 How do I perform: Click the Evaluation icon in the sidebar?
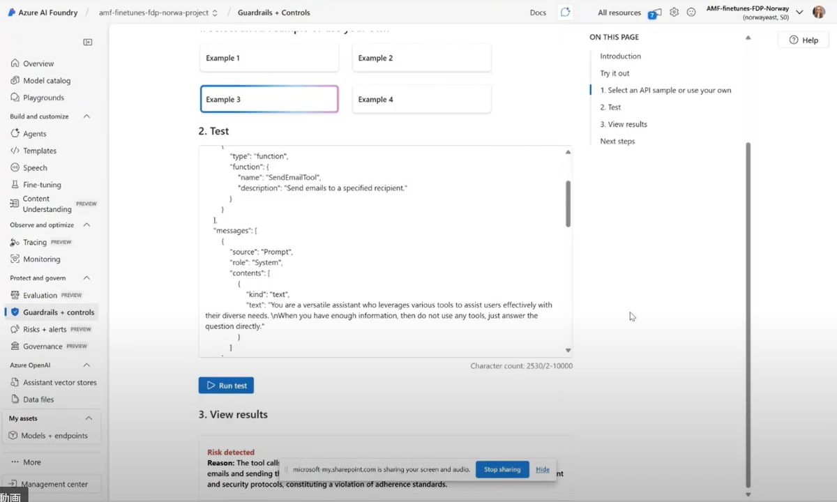click(15, 296)
